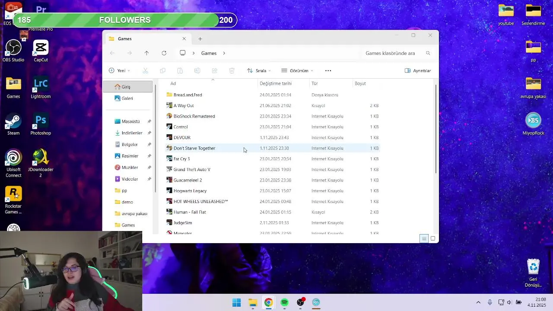Open the youtube folder on desktop
553x311 pixels.
[x=506, y=15]
